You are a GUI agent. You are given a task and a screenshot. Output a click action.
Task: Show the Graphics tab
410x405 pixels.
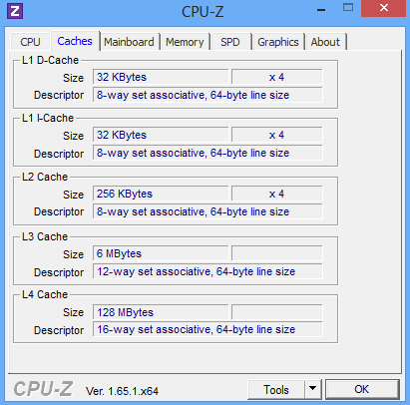[278, 42]
